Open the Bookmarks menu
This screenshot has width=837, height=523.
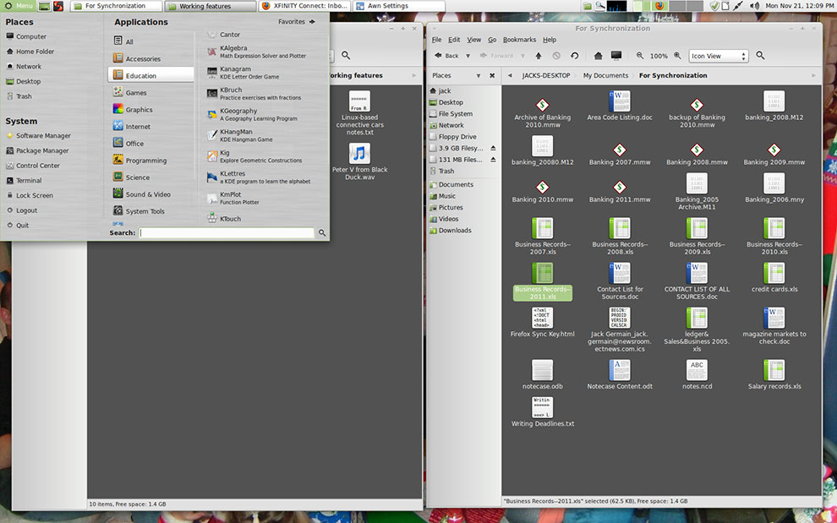pyautogui.click(x=519, y=40)
